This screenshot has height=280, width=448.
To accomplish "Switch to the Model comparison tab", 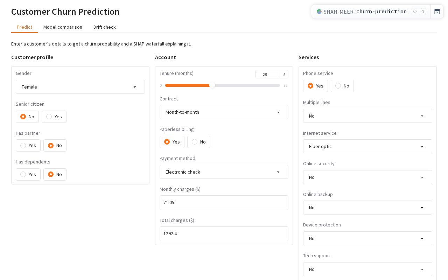I will [x=63, y=27].
